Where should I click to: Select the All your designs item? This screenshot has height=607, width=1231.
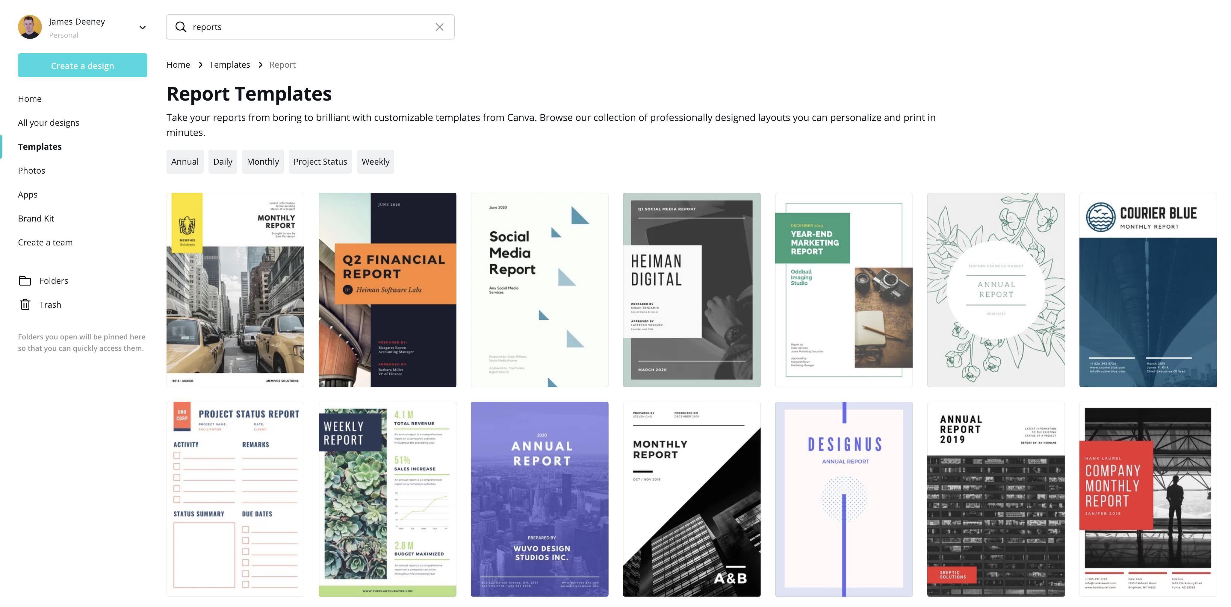pyautogui.click(x=49, y=123)
